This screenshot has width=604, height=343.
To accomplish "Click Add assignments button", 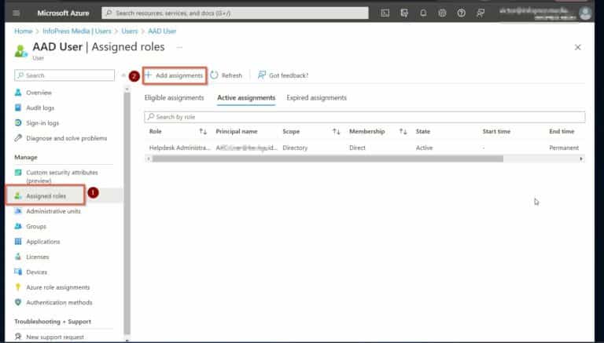I will pyautogui.click(x=174, y=75).
